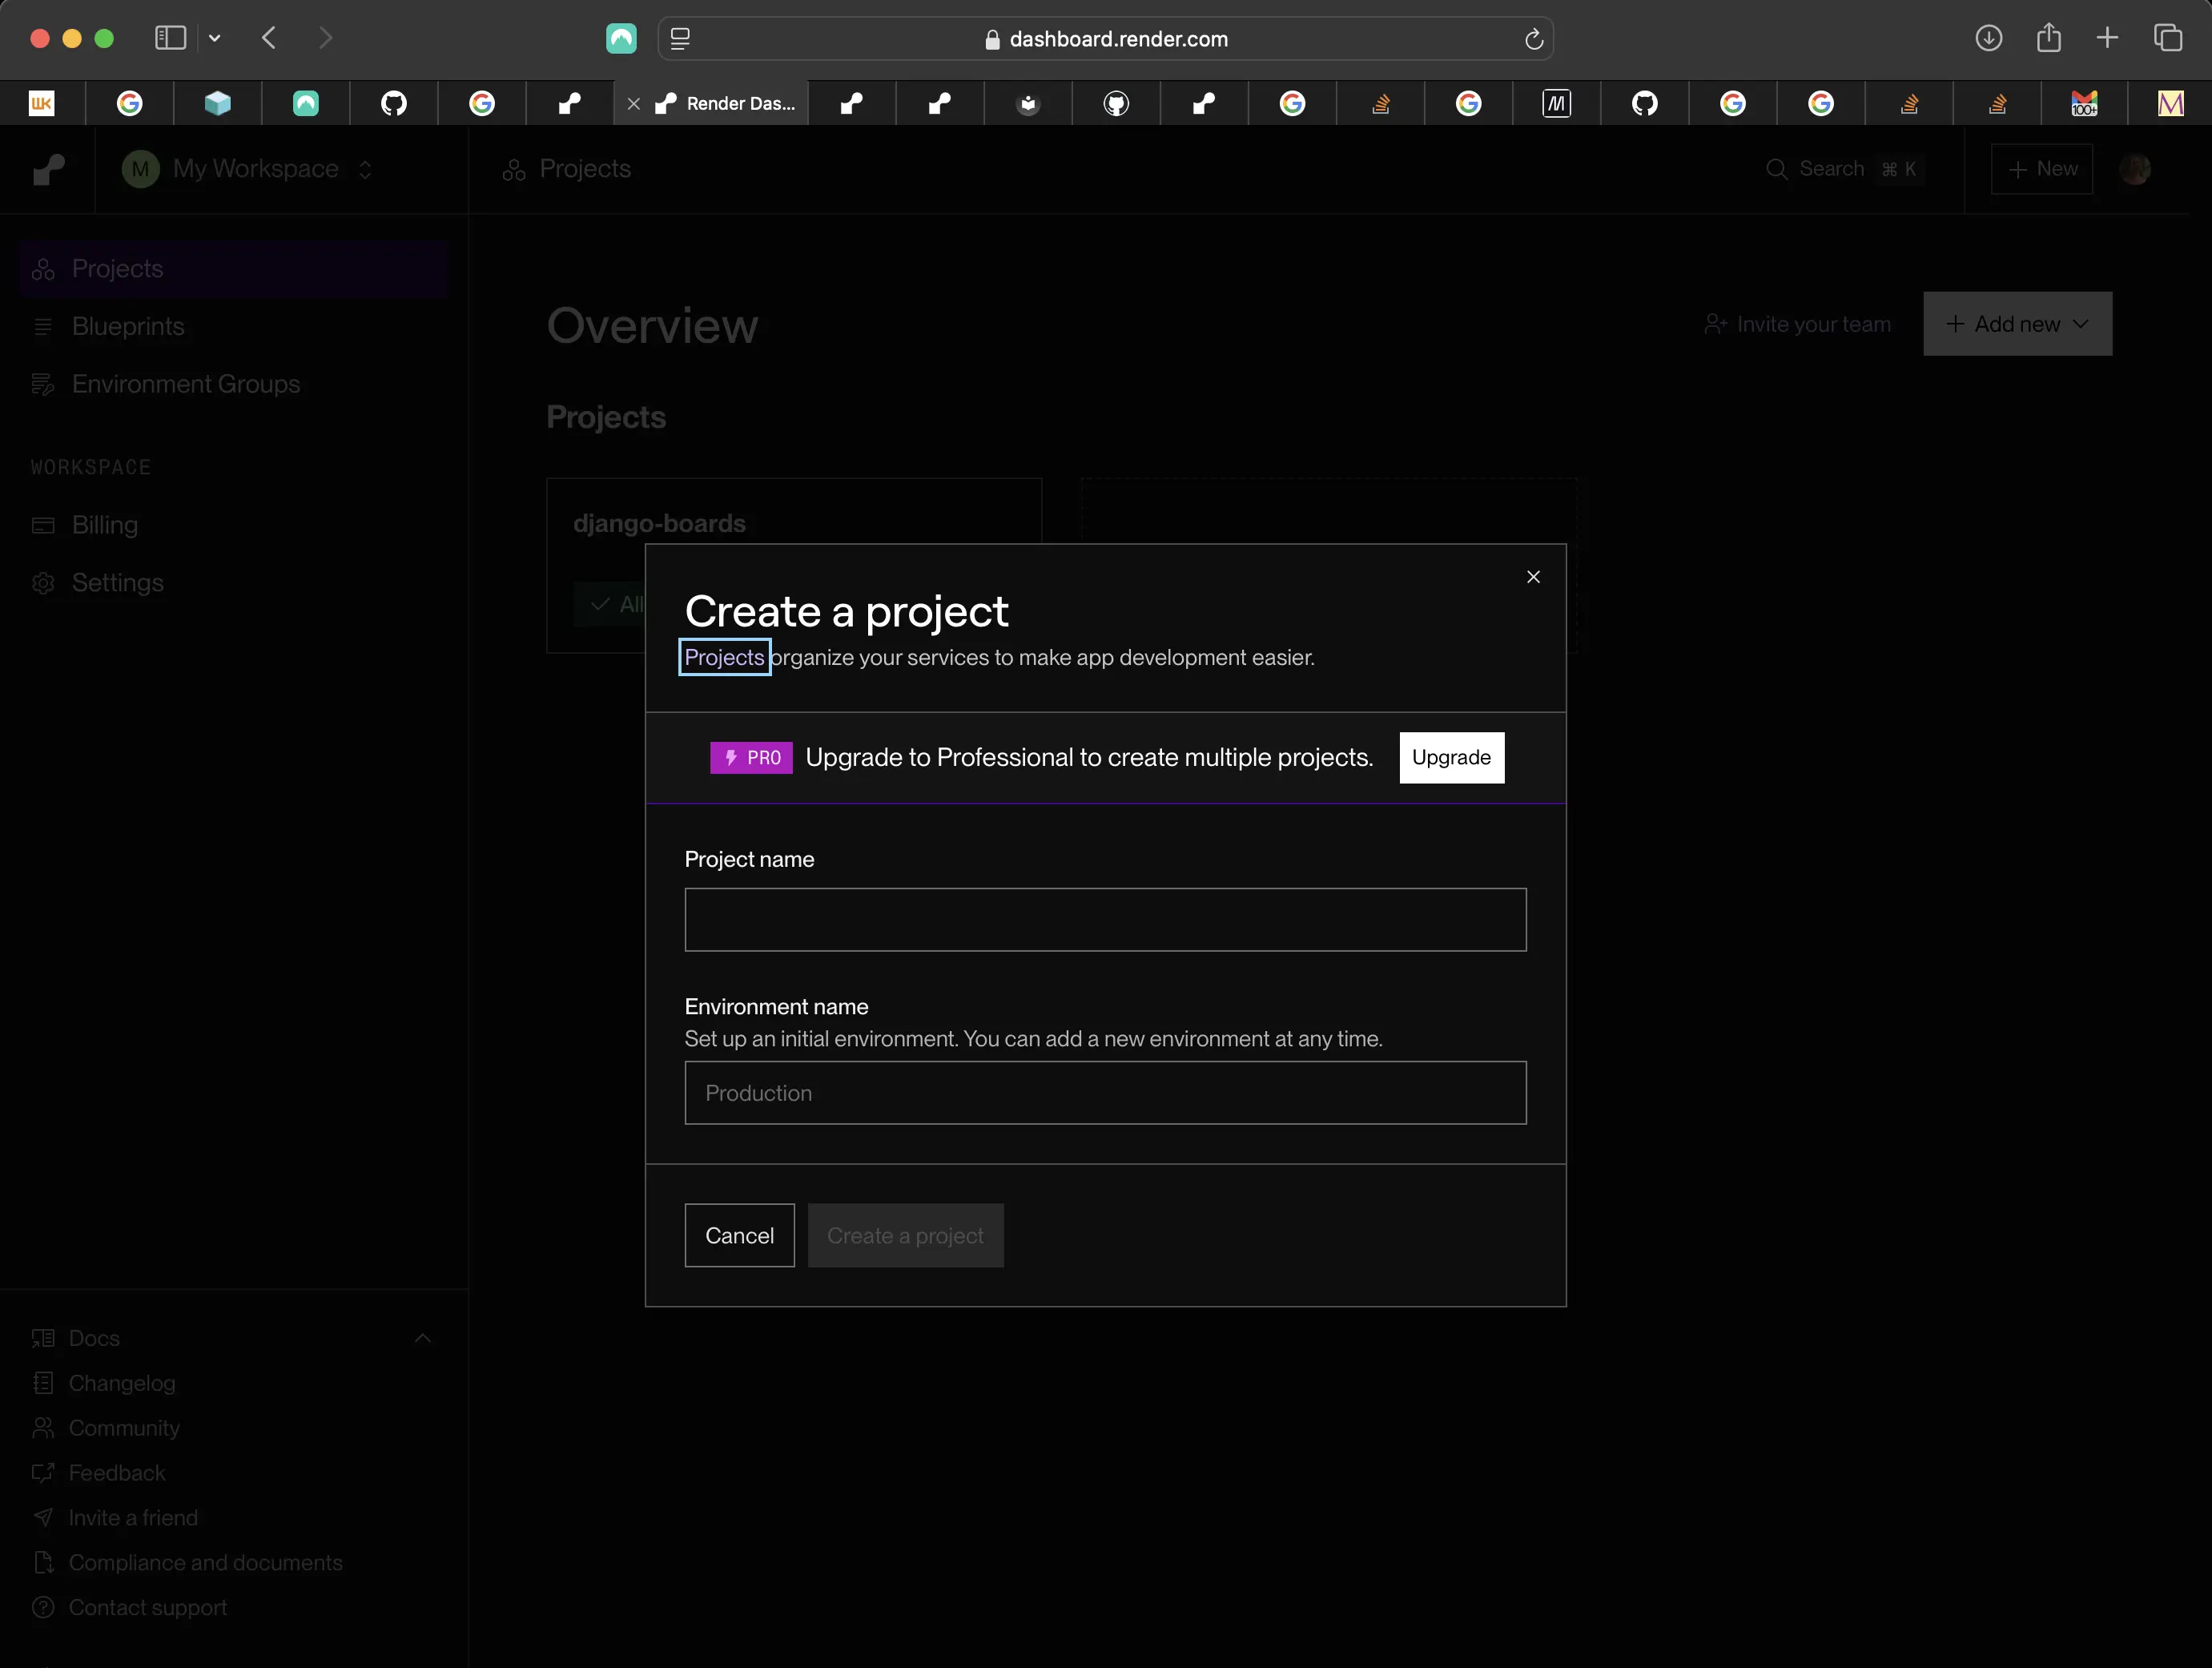The width and height of the screenshot is (2212, 1668).
Task: Click the Changelog icon
Action: [43, 1384]
